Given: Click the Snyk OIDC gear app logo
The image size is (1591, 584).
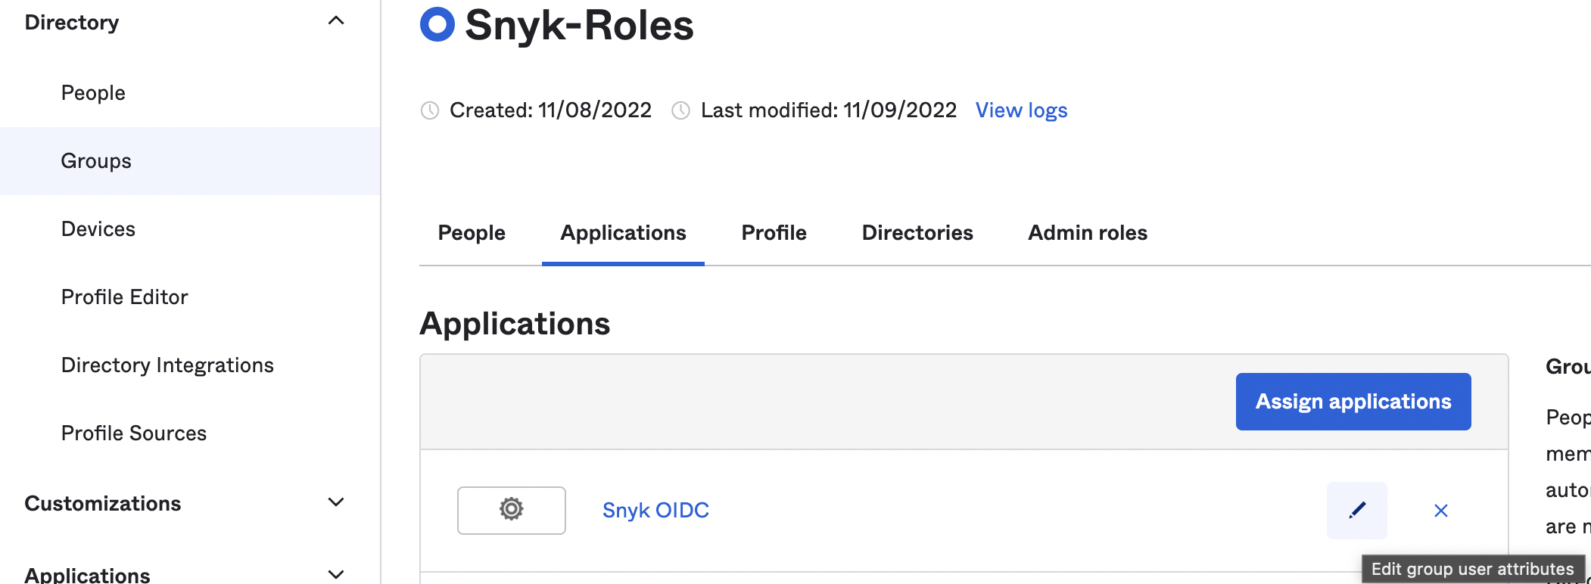Looking at the screenshot, I should pos(511,511).
